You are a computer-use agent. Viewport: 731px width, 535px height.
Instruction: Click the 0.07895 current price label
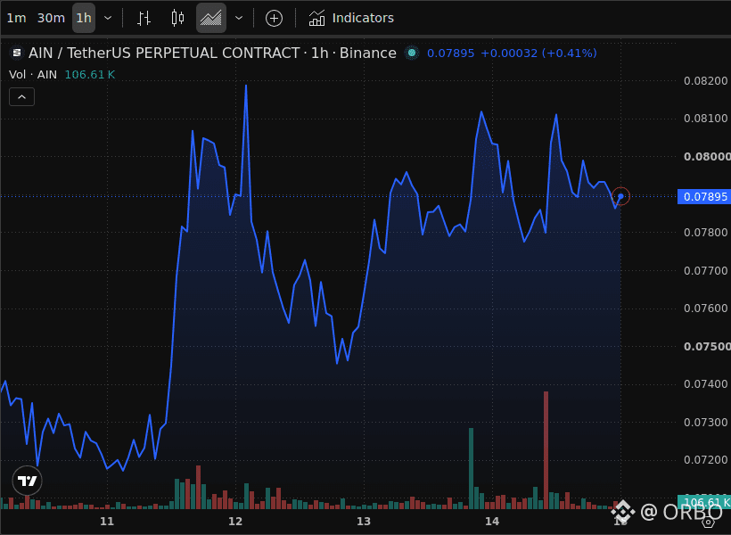pyautogui.click(x=704, y=196)
